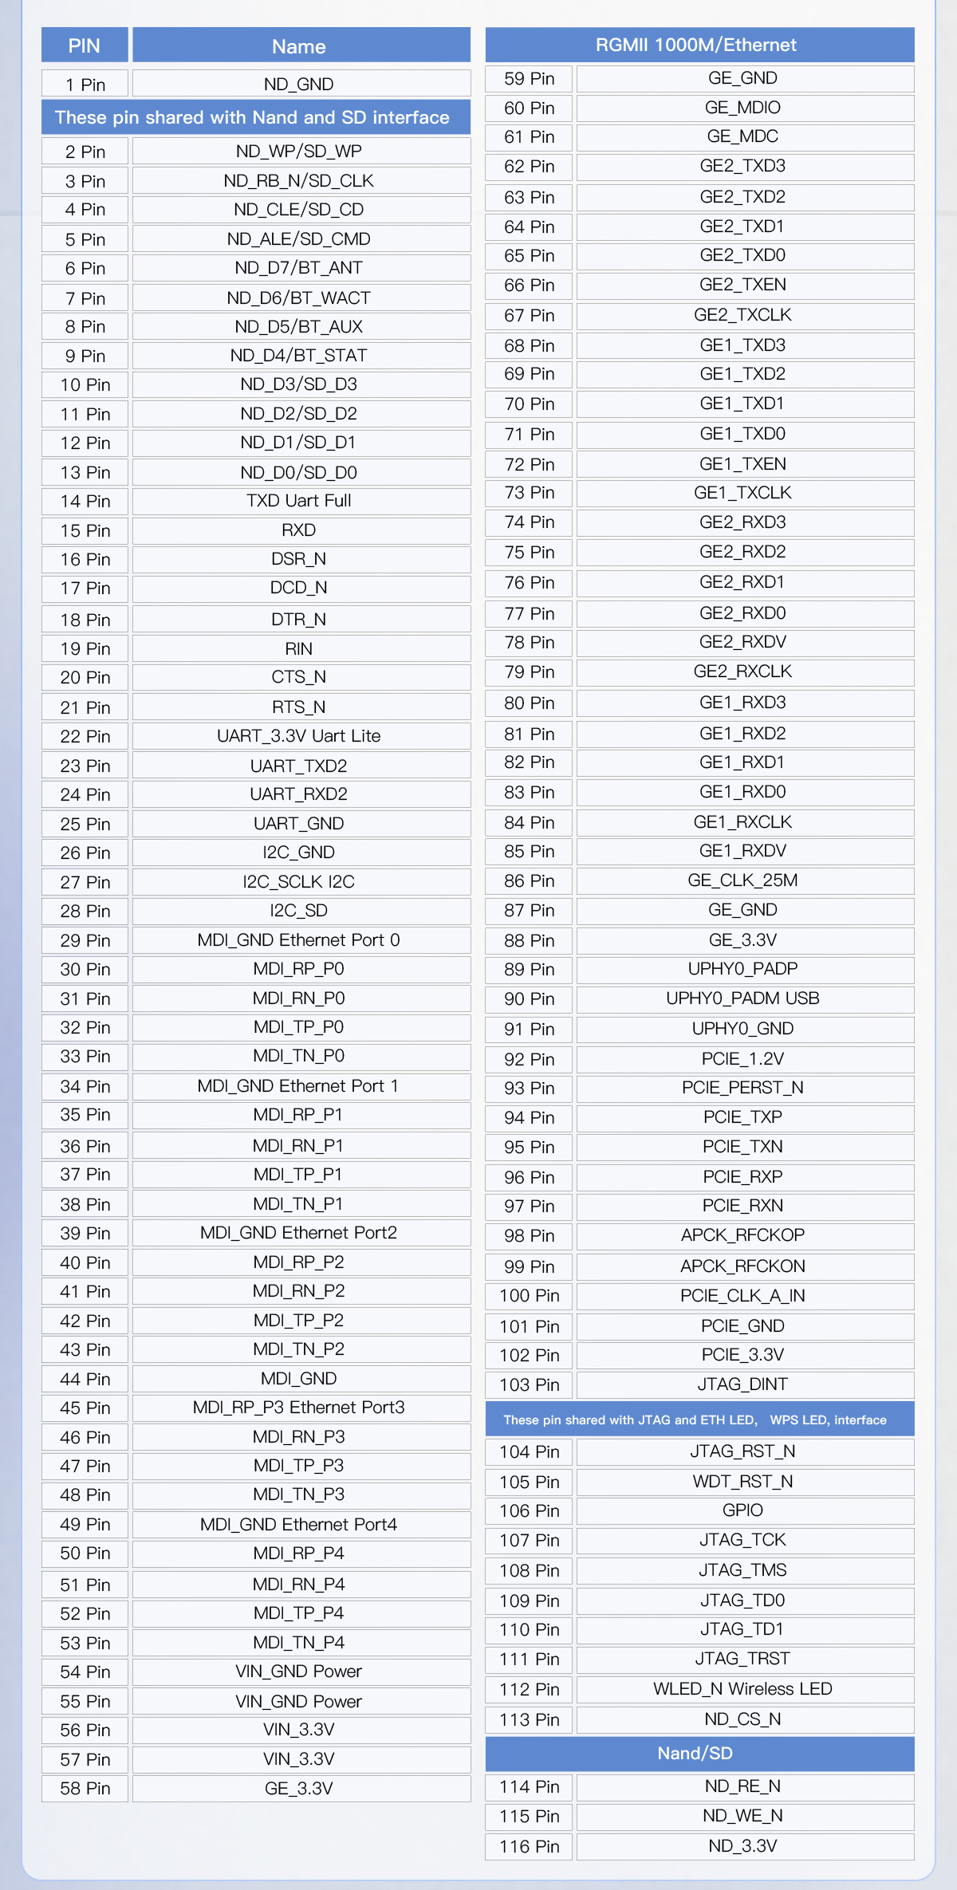Select MDI_GND Ethernet Port 0 cell
957x1890 pixels.
click(x=300, y=940)
